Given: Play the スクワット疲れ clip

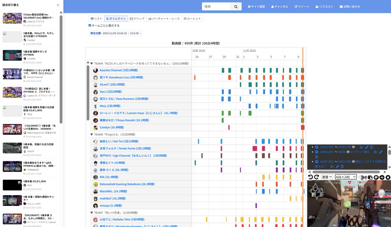Looking at the screenshot, I should pos(316,152).
